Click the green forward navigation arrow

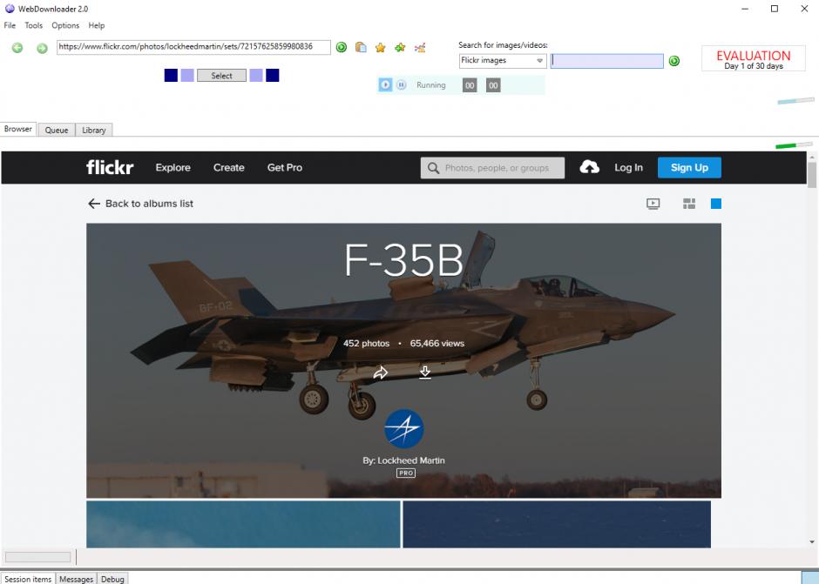click(42, 48)
